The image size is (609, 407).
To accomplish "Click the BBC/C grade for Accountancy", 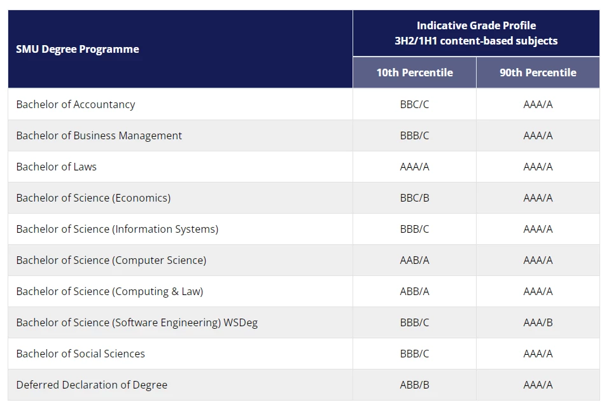I will click(x=414, y=104).
